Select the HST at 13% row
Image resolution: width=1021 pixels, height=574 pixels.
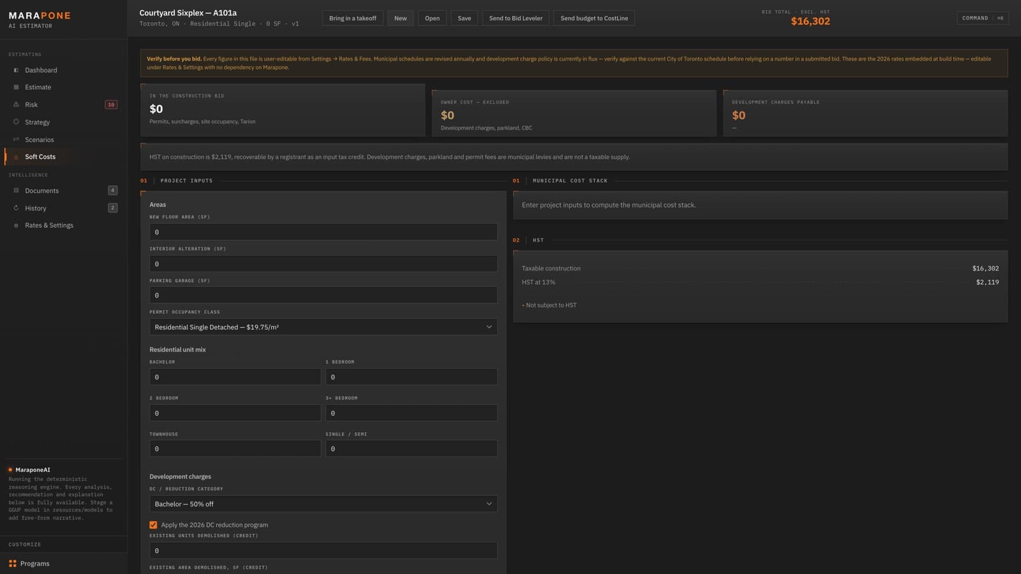coord(760,282)
